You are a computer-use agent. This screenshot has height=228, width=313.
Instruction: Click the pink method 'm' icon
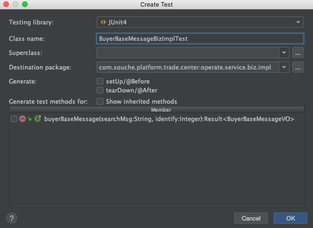pos(22,119)
